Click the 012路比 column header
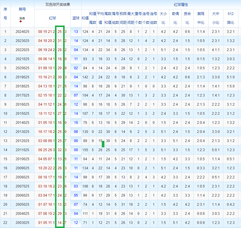Screen dimensions: 241x228 [230, 18]
